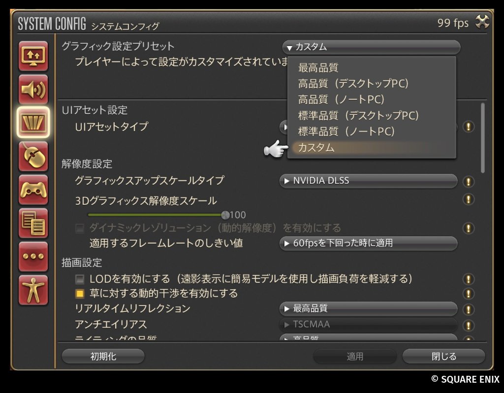Click the settings list vertical scrollbar

click(482, 138)
